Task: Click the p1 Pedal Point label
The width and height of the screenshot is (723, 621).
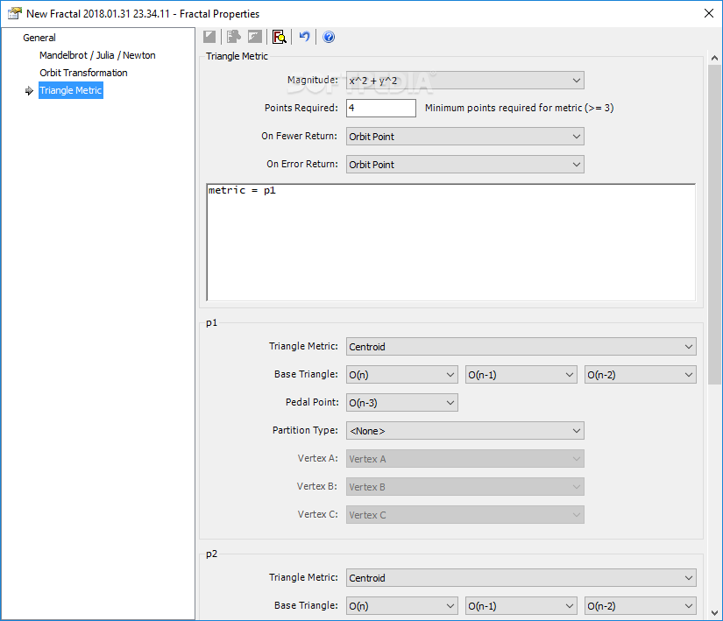Action: [x=312, y=402]
